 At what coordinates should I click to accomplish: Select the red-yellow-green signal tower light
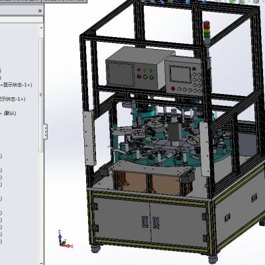point(207,30)
